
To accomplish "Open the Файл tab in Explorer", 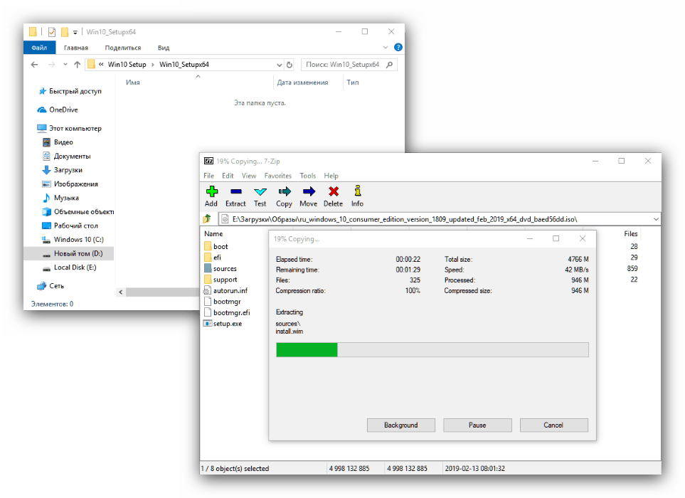I will point(39,47).
